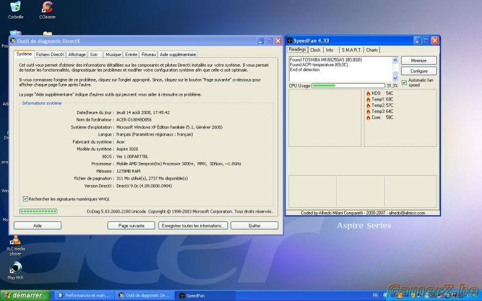482x301 pixels.
Task: Click the Temp1 flame temperature icon
Action: tap(368, 99)
